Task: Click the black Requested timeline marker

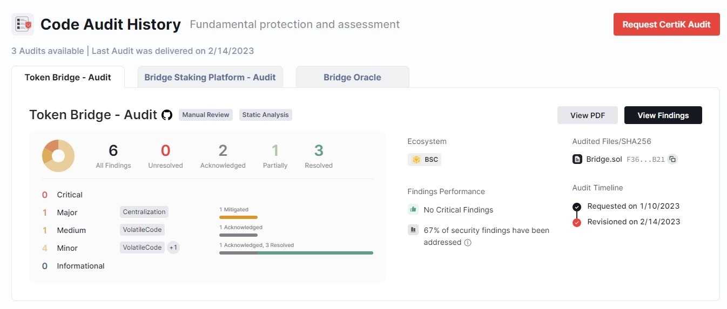Action: click(577, 207)
